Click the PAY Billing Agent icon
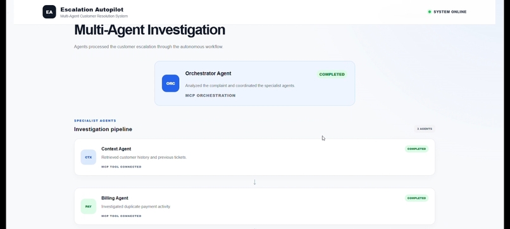The width and height of the screenshot is (510, 229). [89, 206]
